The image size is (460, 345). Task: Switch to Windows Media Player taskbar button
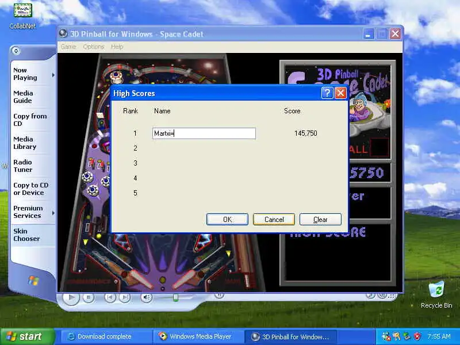coord(198,336)
